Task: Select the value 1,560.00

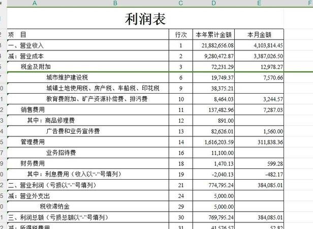Action: click(x=273, y=131)
